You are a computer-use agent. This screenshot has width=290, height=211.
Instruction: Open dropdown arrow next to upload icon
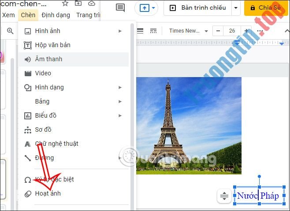[153, 8]
